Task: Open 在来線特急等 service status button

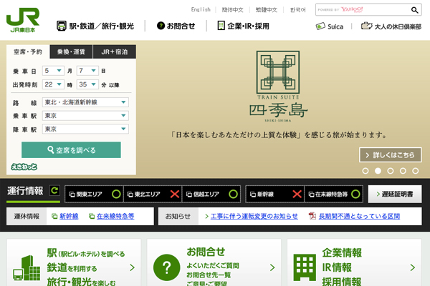Action: 333,194
